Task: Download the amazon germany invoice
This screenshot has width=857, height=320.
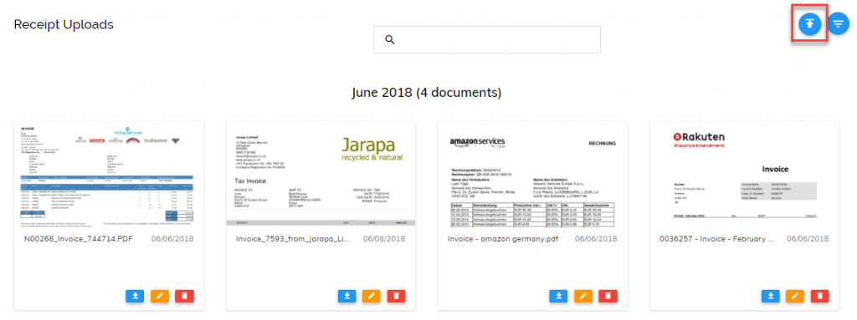Action: pos(558,296)
